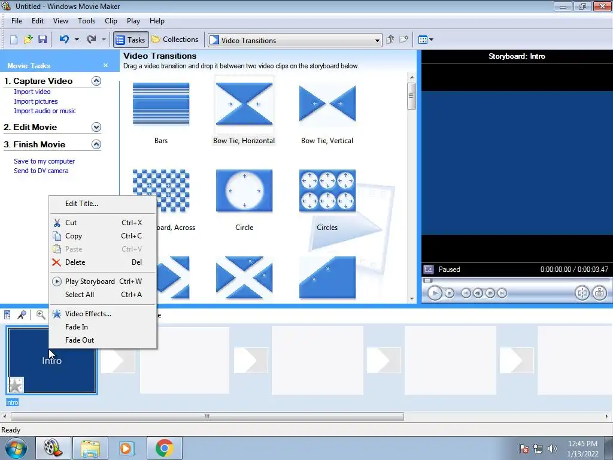The image size is (613, 460).
Task: Open the Edit menu
Action: [38, 21]
